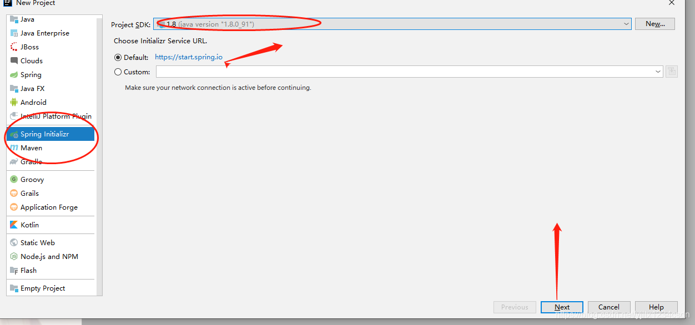Select Maven project type

[51, 148]
